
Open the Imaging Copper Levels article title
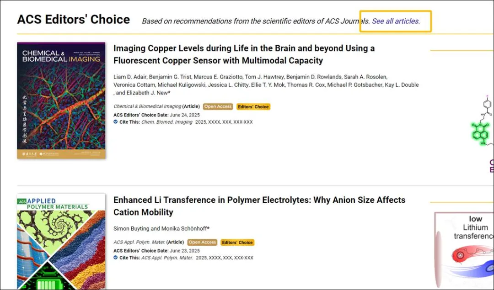[244, 54]
